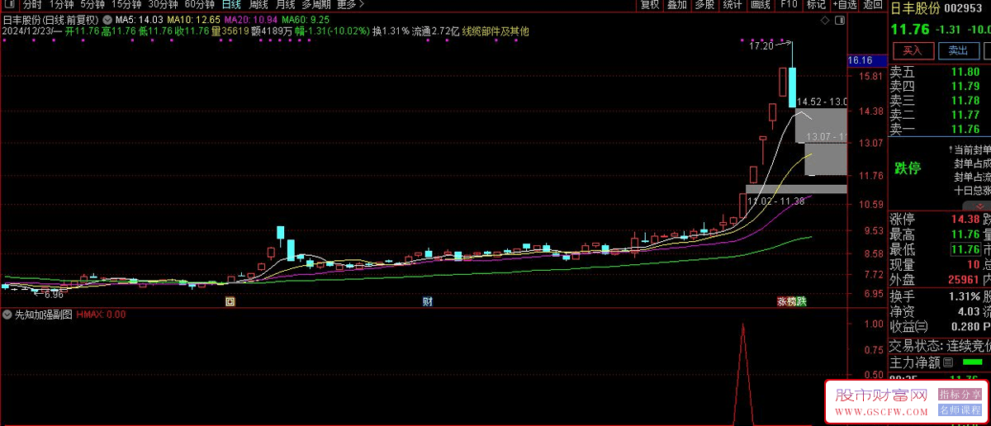Viewport: 991px width, 426px height.
Task: Select the 15分钟 period tab
Action: click(x=126, y=5)
